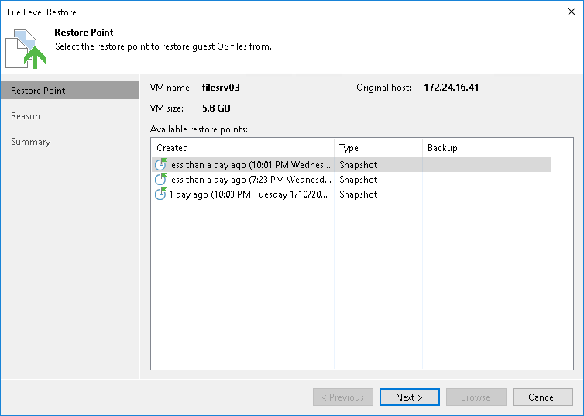Image resolution: width=584 pixels, height=416 pixels.
Task: Select restore point 'less than a day ago (10:01 PM Wednes...'
Action: coord(351,164)
